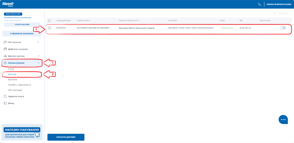Select Налаштування menu item
The width and height of the screenshot is (294, 143).
(x=22, y=63)
